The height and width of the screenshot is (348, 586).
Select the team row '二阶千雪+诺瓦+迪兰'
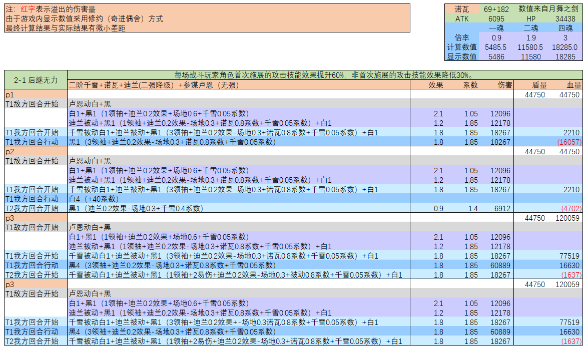point(238,85)
